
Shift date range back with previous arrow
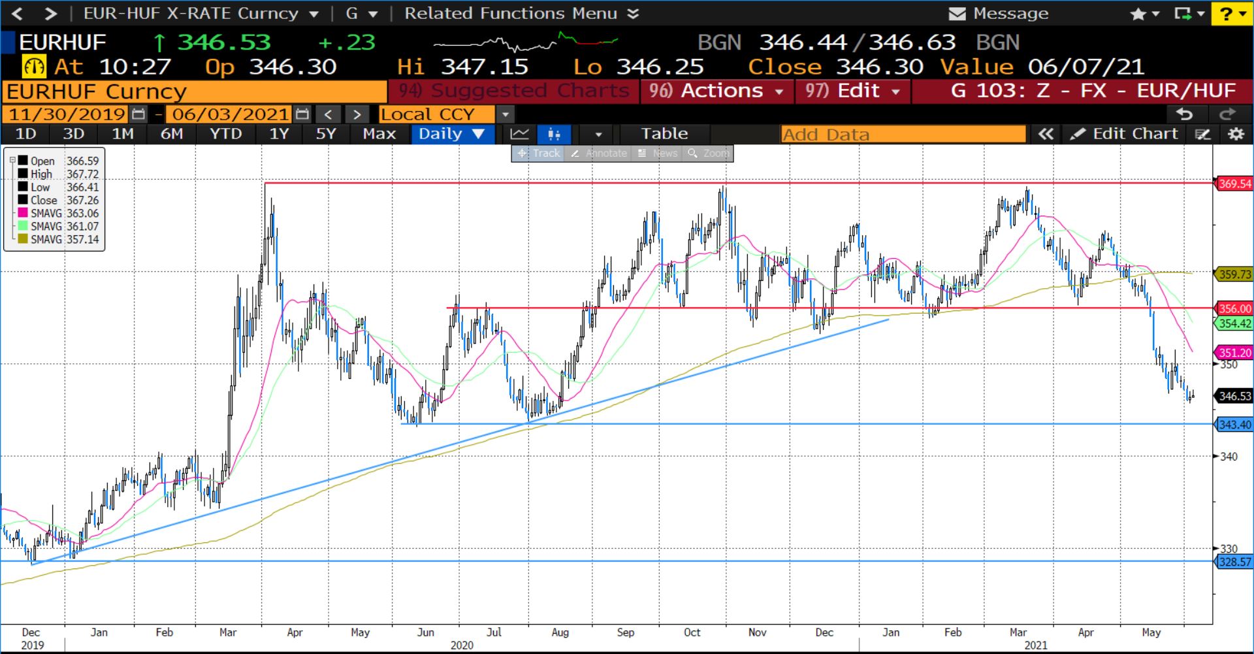point(329,114)
